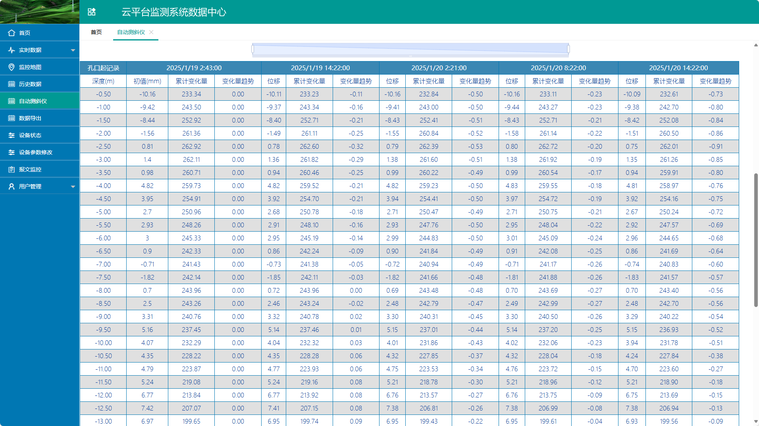The image size is (759, 426).
Task: Click the 孔口起记录 table header cell
Action: pyautogui.click(x=103, y=68)
